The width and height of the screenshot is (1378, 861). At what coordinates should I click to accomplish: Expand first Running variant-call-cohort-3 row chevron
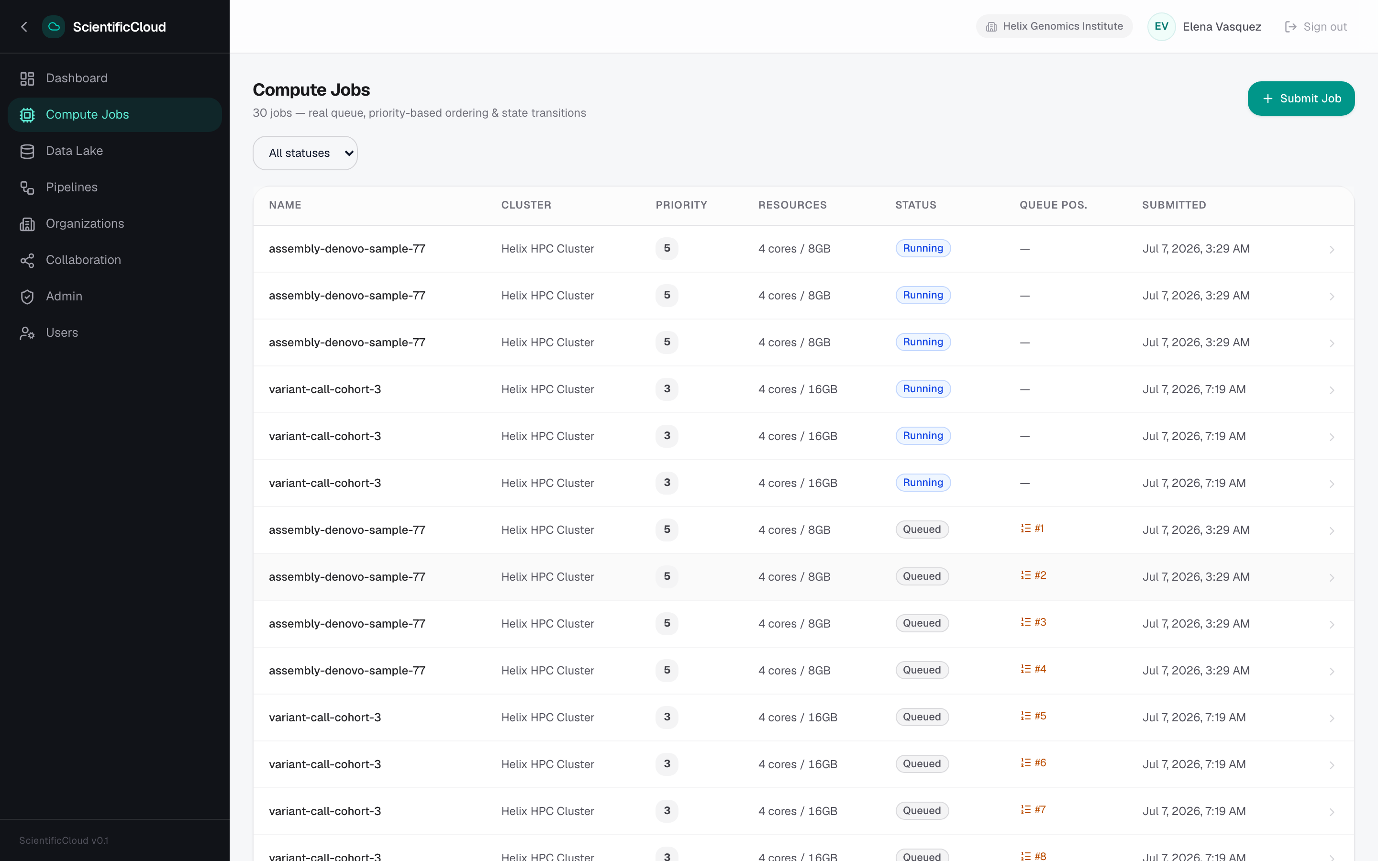[x=1331, y=390]
